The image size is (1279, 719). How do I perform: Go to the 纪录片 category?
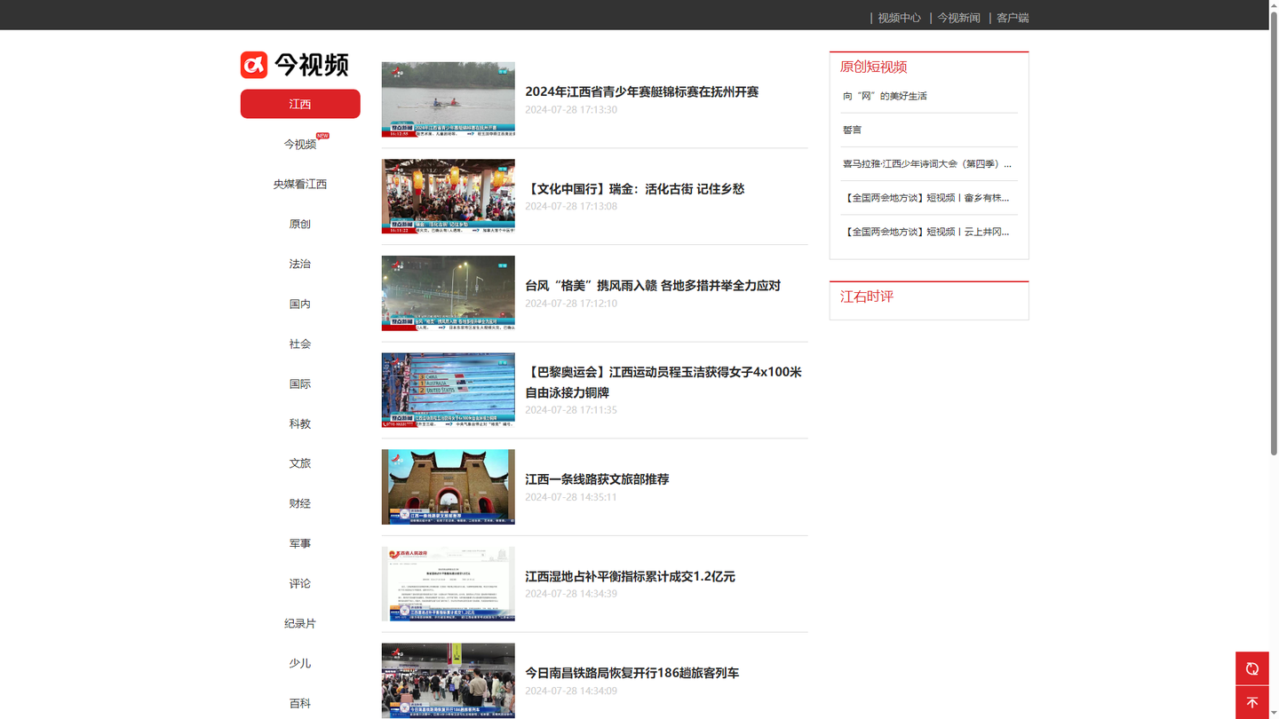[x=300, y=623]
